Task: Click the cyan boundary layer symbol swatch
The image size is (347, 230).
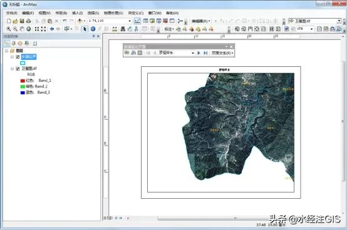Action: click(23, 63)
